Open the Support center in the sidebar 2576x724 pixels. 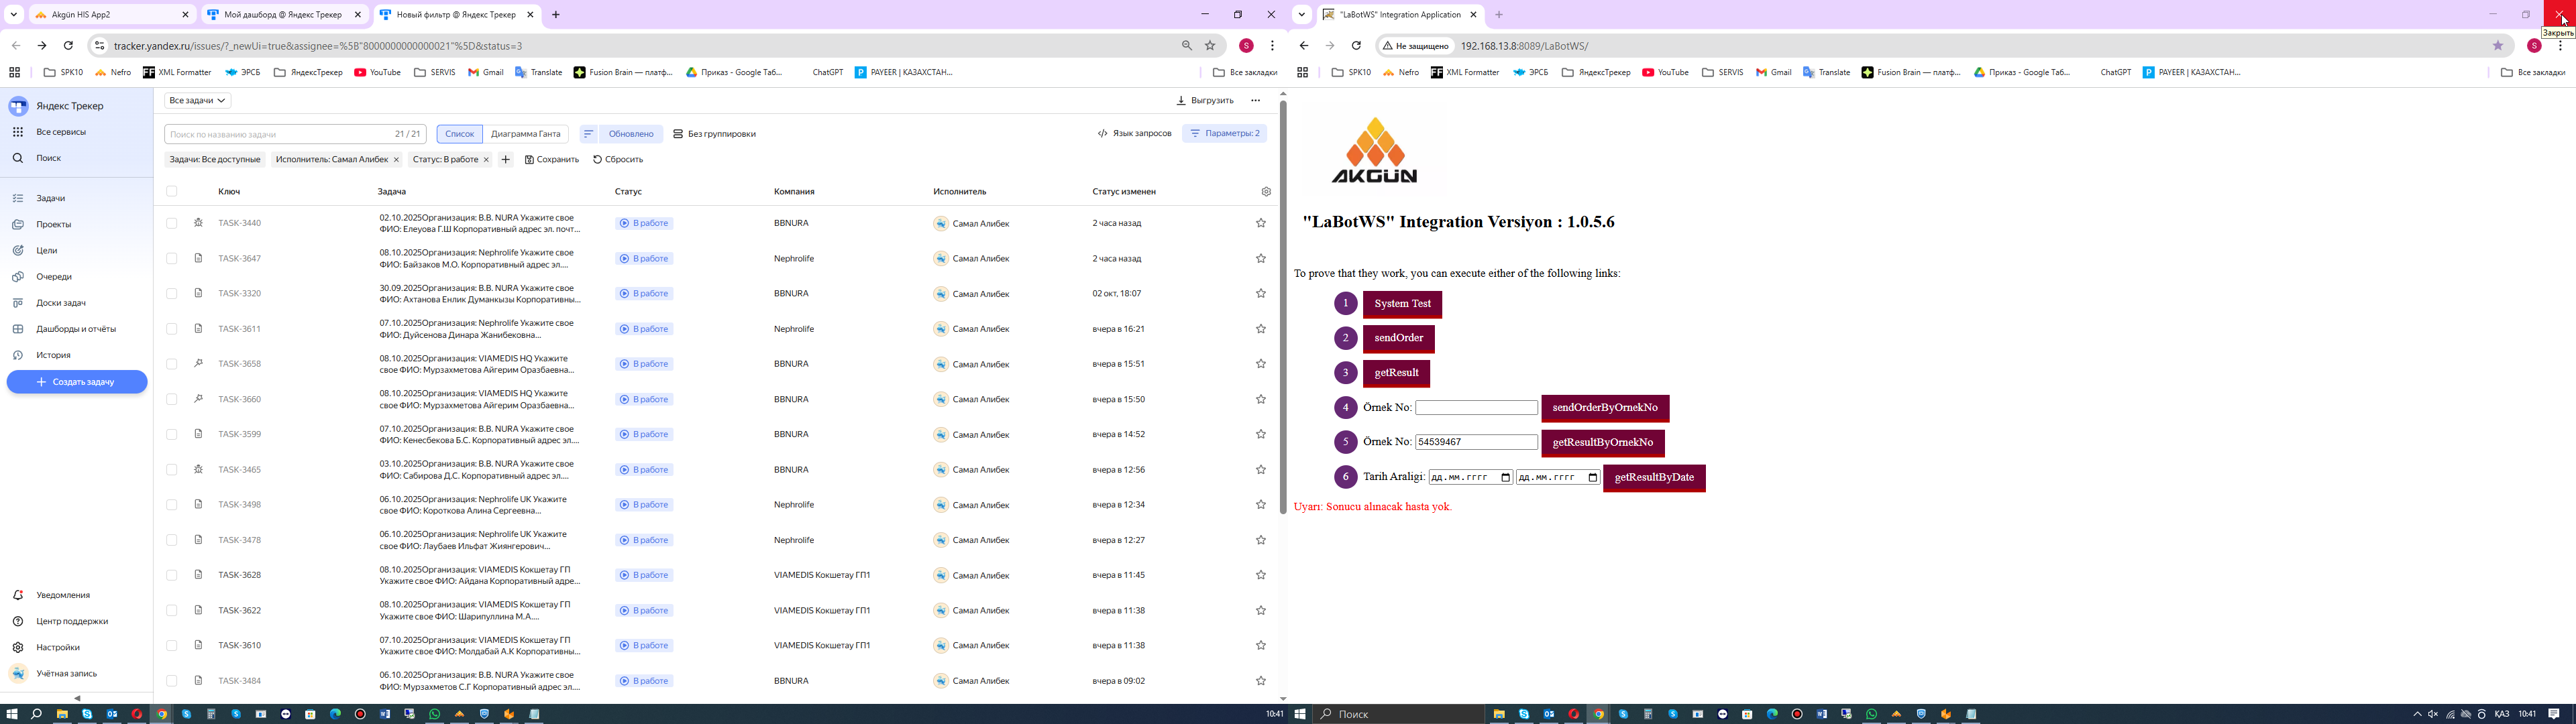tap(72, 621)
